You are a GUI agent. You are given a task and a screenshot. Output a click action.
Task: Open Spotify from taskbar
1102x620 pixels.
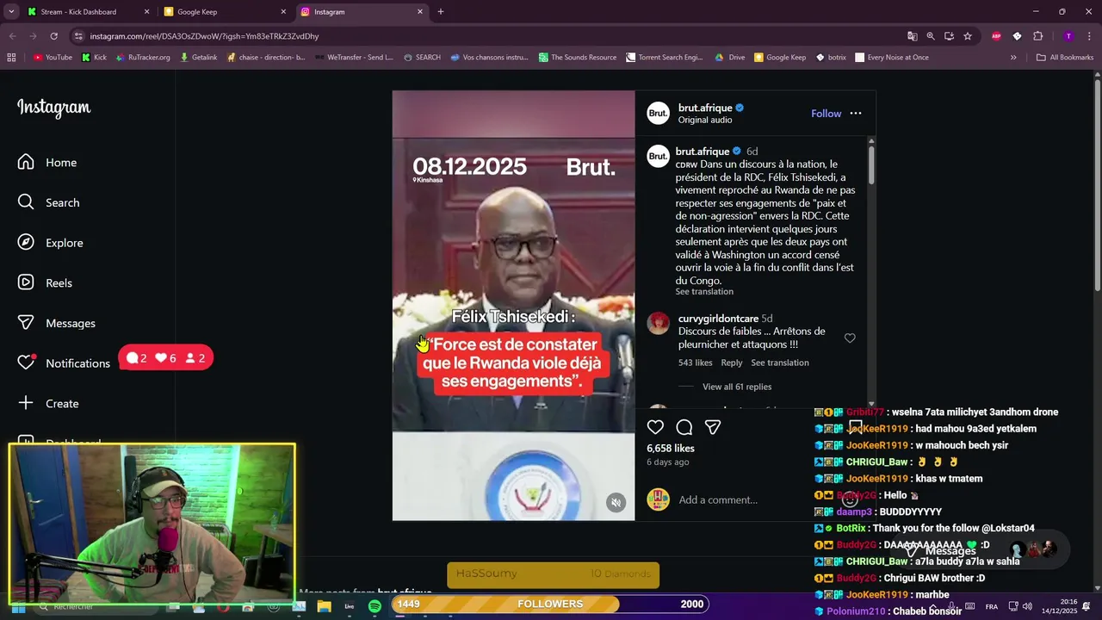click(x=375, y=606)
